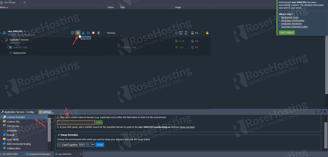Collapse the Swap Domains section
Image resolution: width=328 pixels, height=157 pixels.
click(59, 135)
